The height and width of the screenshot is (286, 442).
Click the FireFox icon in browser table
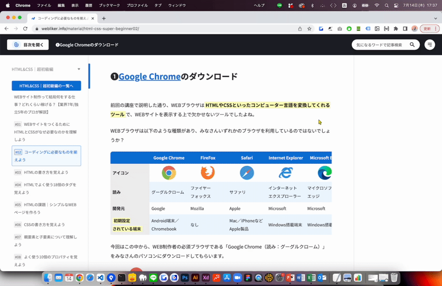208,173
